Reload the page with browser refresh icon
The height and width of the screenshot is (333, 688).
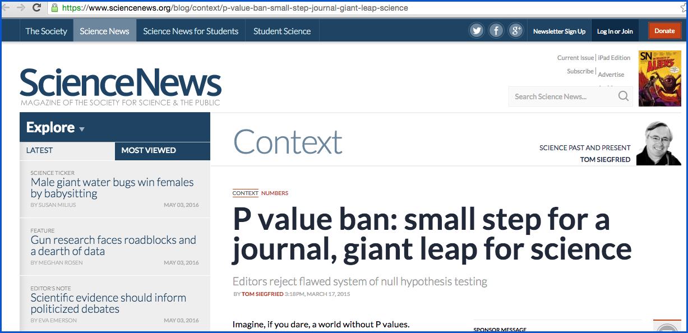tap(36, 8)
